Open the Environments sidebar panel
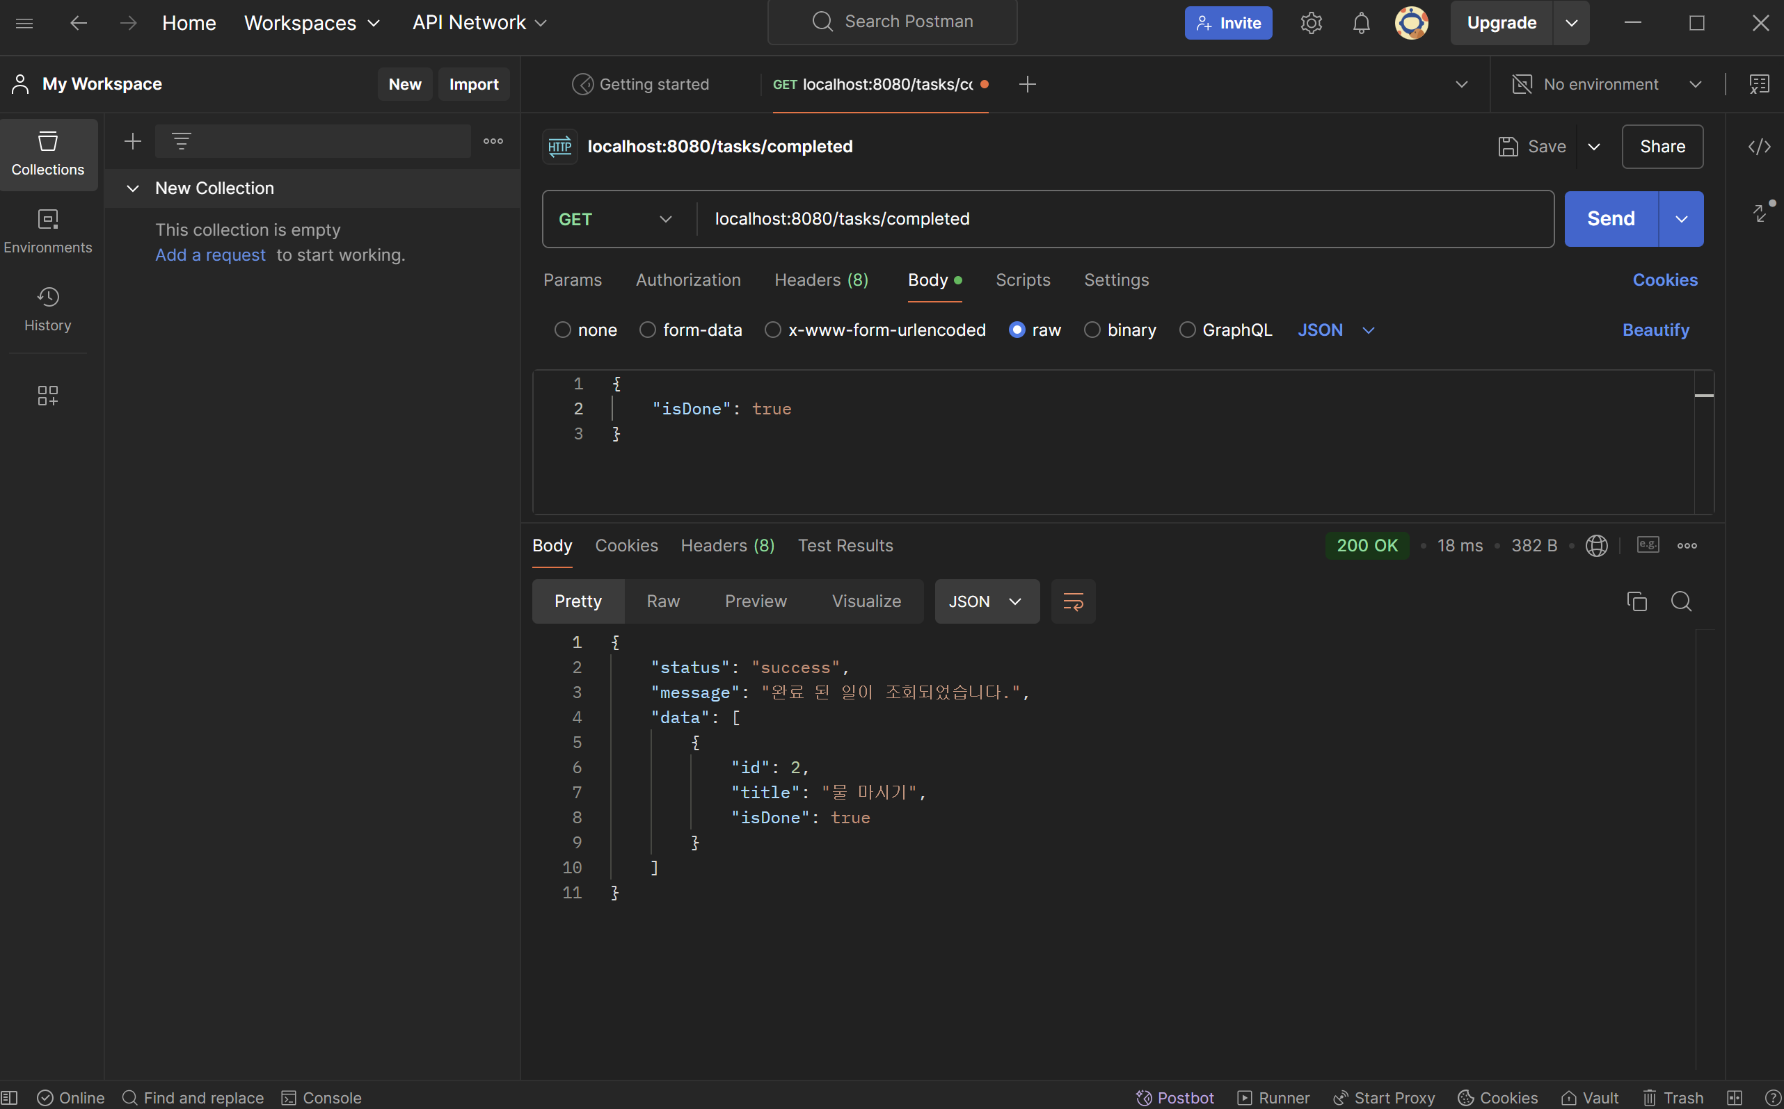 pyautogui.click(x=48, y=231)
